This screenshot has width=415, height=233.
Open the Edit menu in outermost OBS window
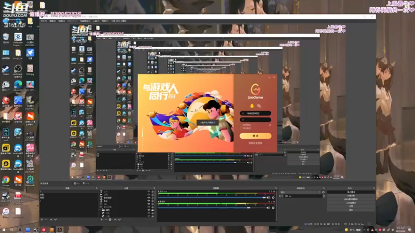point(52,21)
